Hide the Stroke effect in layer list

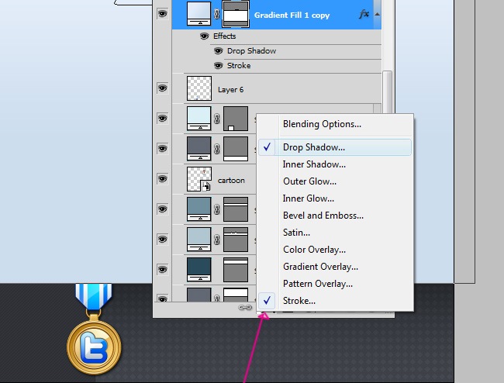218,66
